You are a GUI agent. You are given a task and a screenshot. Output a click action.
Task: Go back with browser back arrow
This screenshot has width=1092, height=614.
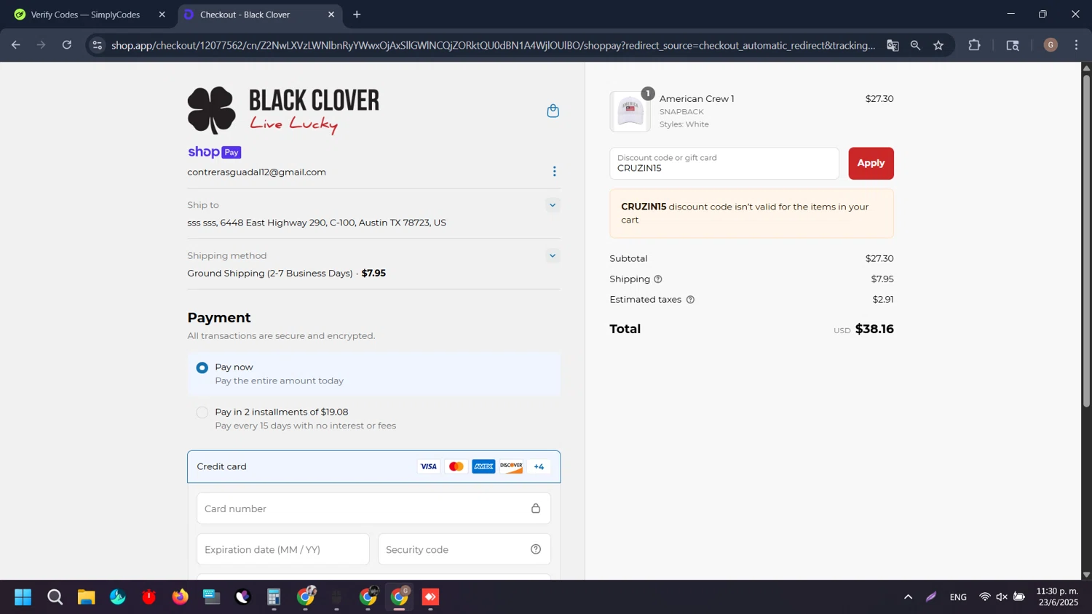(x=16, y=45)
